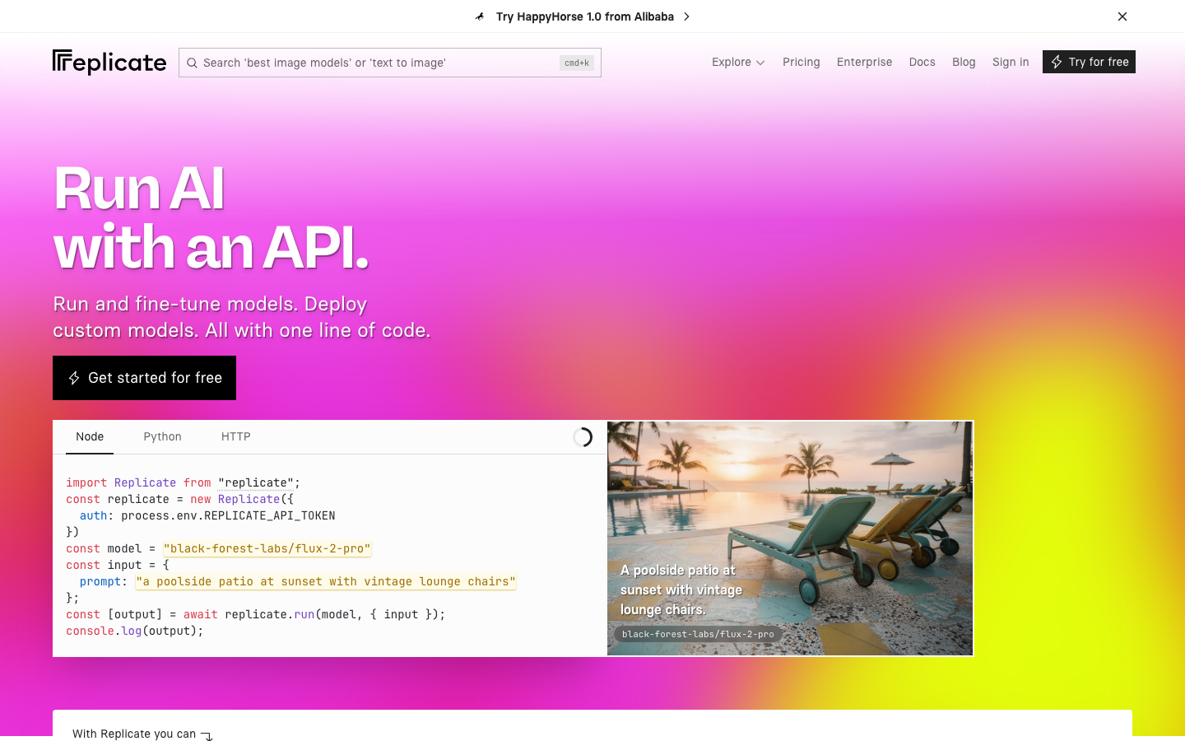This screenshot has width=1185, height=741.
Task: Click the 'Run AI with an API.' heading
Action: tap(211, 217)
